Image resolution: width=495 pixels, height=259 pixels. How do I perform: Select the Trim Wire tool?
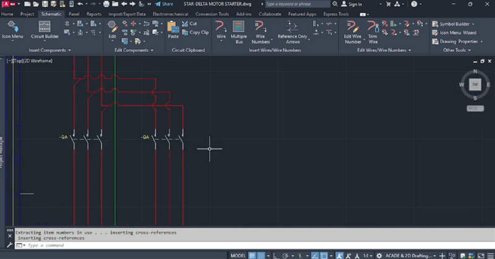pyautogui.click(x=373, y=32)
